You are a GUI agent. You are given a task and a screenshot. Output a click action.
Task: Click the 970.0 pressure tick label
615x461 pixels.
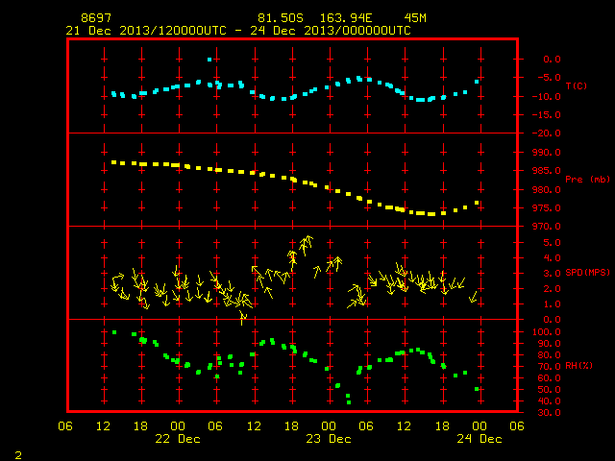click(547, 227)
